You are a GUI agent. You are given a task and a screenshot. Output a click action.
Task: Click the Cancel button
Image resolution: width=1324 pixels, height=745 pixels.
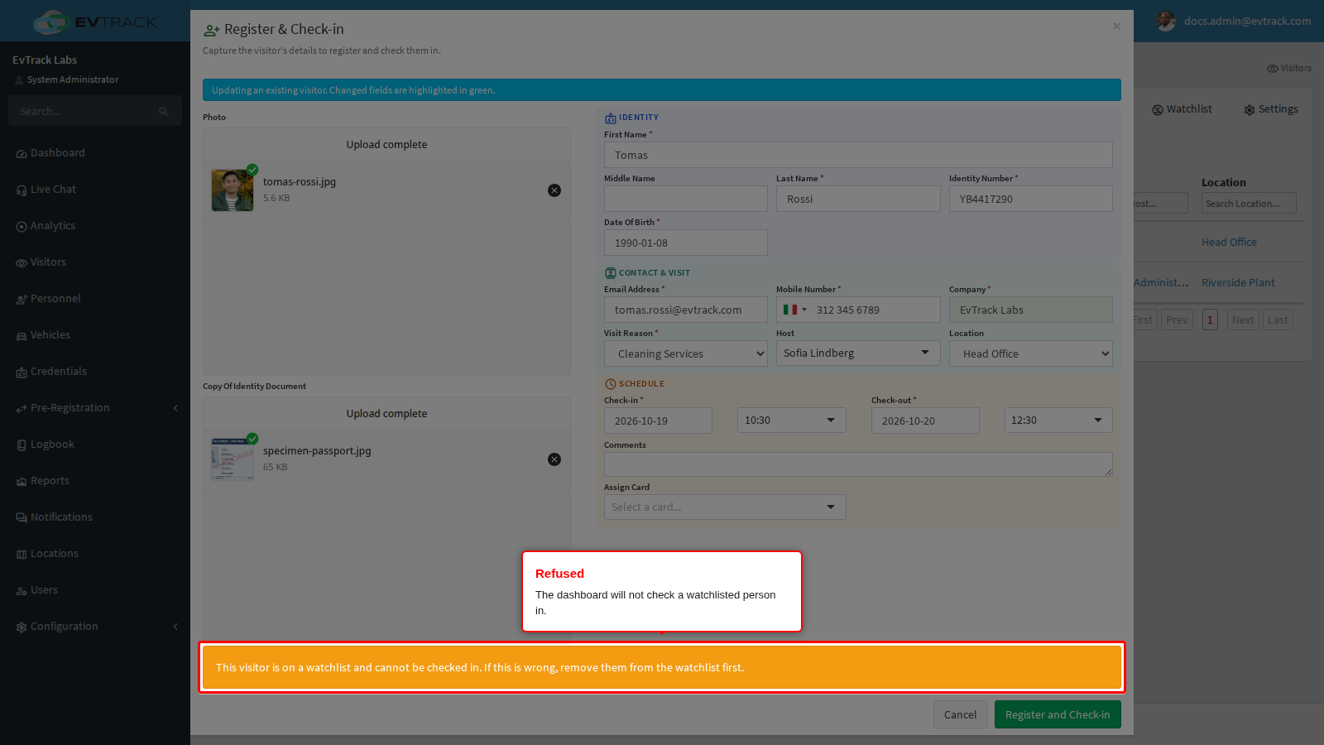coord(961,714)
